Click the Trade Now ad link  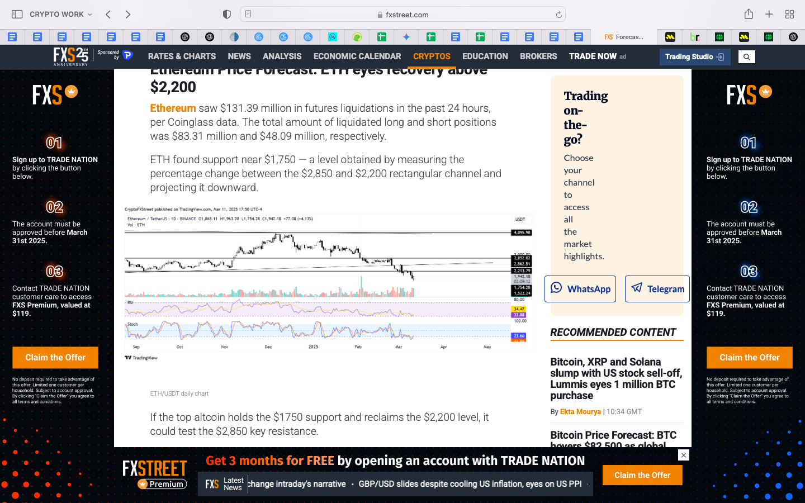pyautogui.click(x=598, y=56)
